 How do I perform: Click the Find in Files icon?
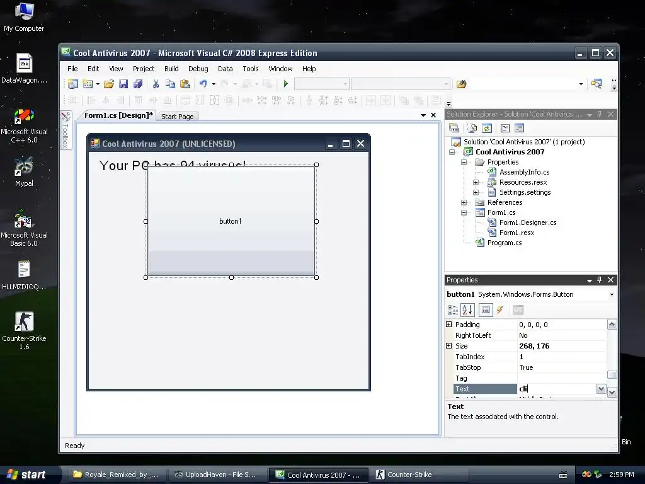coord(462,84)
